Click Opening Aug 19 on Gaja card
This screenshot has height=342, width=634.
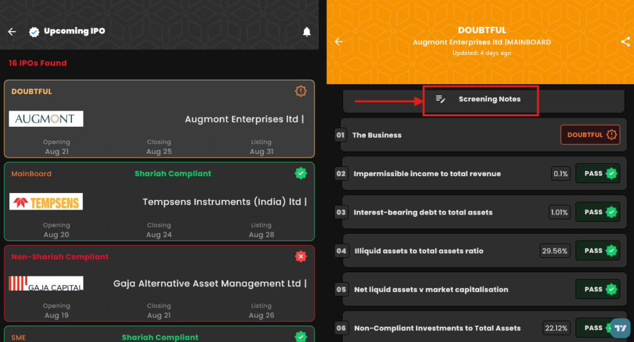click(56, 310)
